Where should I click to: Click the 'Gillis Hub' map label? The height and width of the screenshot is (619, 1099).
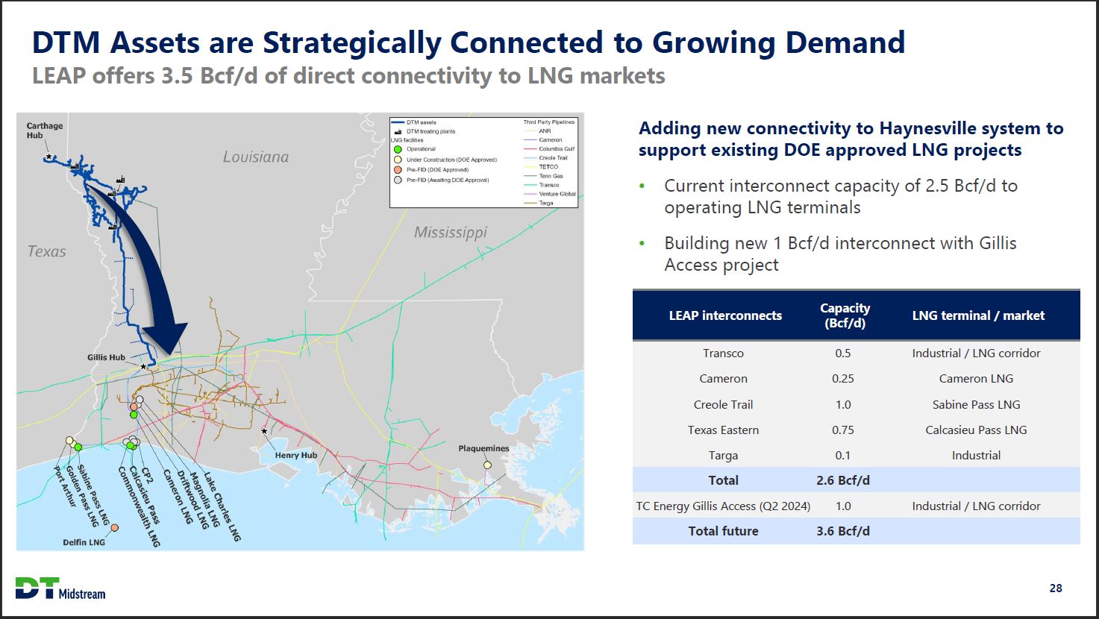coord(106,357)
